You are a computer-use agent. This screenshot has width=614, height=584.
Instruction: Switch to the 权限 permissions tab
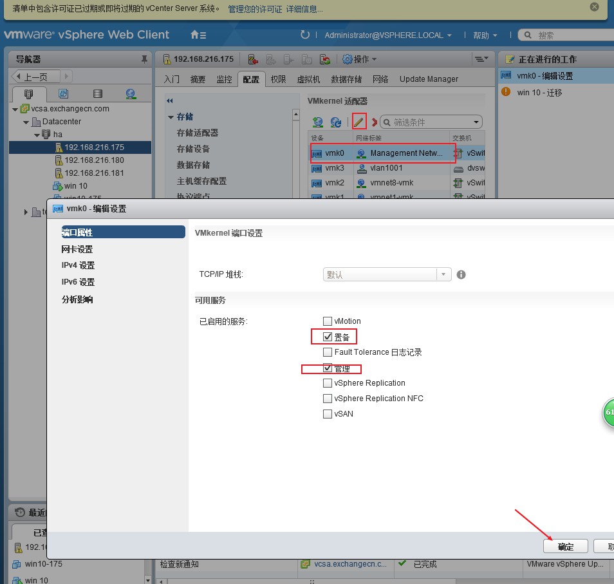(278, 79)
